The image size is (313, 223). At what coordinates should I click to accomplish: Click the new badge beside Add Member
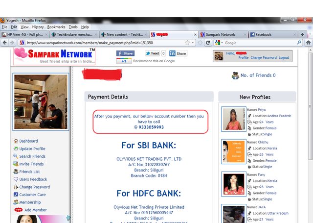(x=19, y=210)
